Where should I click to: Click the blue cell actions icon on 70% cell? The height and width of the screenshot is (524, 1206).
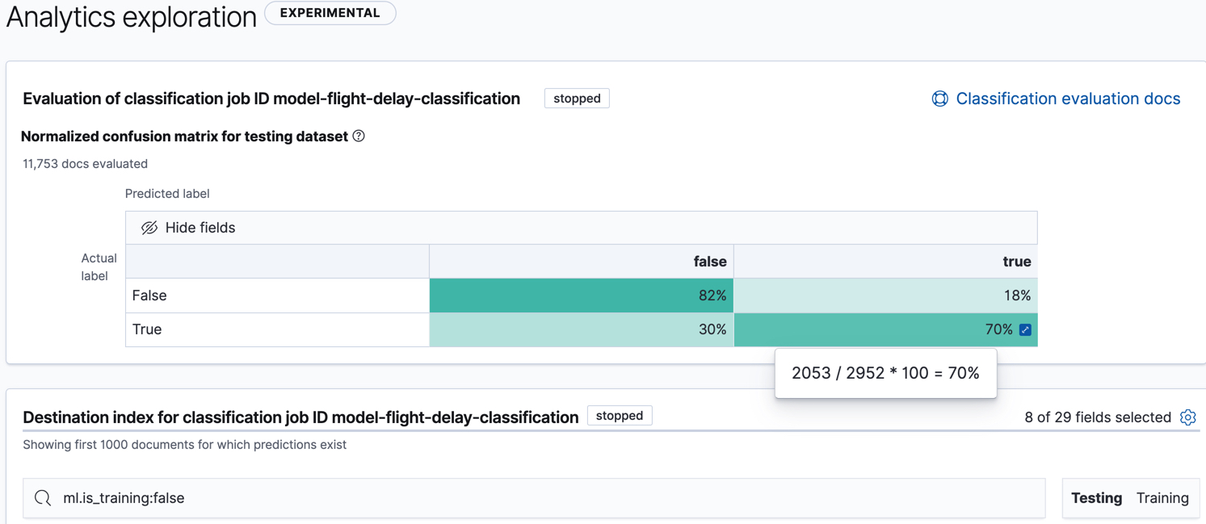[1027, 329]
